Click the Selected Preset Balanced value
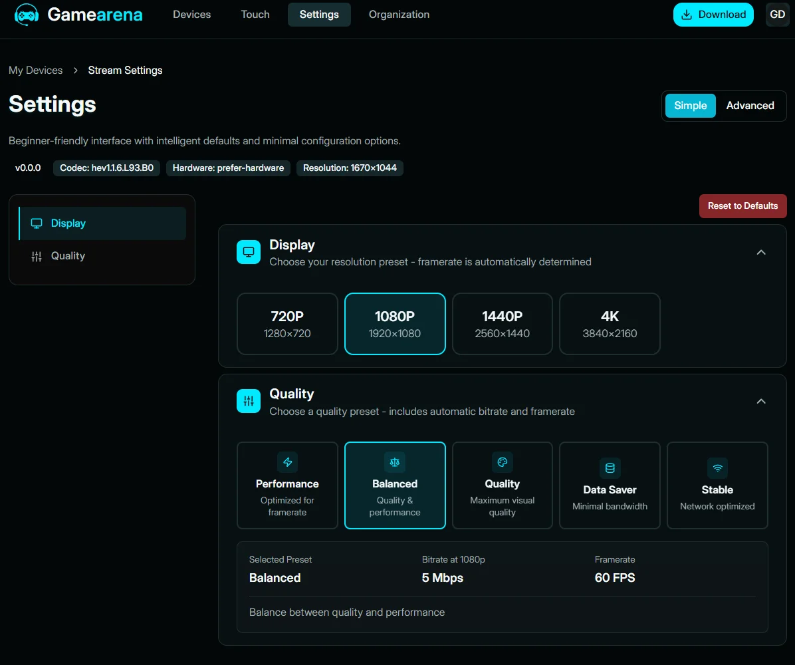Viewport: 795px width, 665px height. (x=275, y=578)
